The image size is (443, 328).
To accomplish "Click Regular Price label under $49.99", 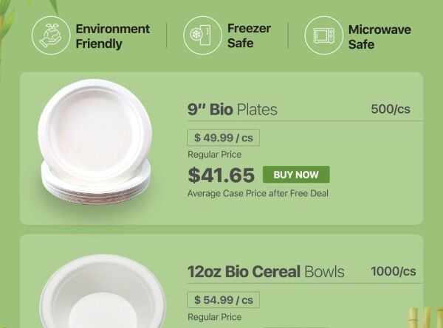I will point(214,155).
